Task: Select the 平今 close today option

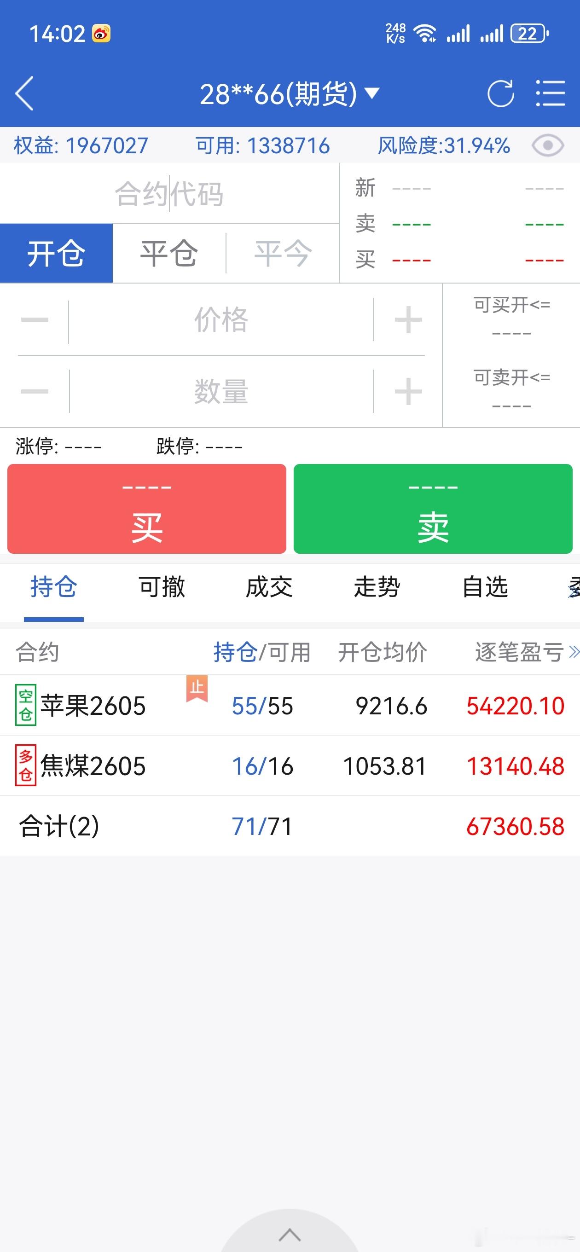Action: coord(283,253)
